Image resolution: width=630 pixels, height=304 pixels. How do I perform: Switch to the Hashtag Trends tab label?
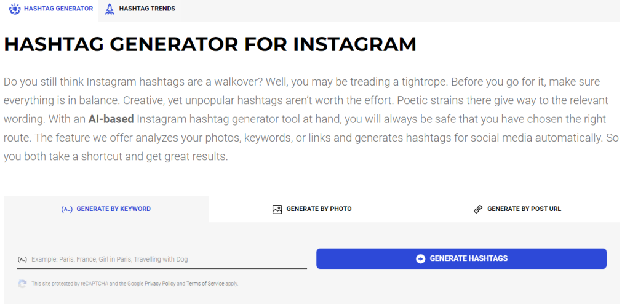(147, 9)
